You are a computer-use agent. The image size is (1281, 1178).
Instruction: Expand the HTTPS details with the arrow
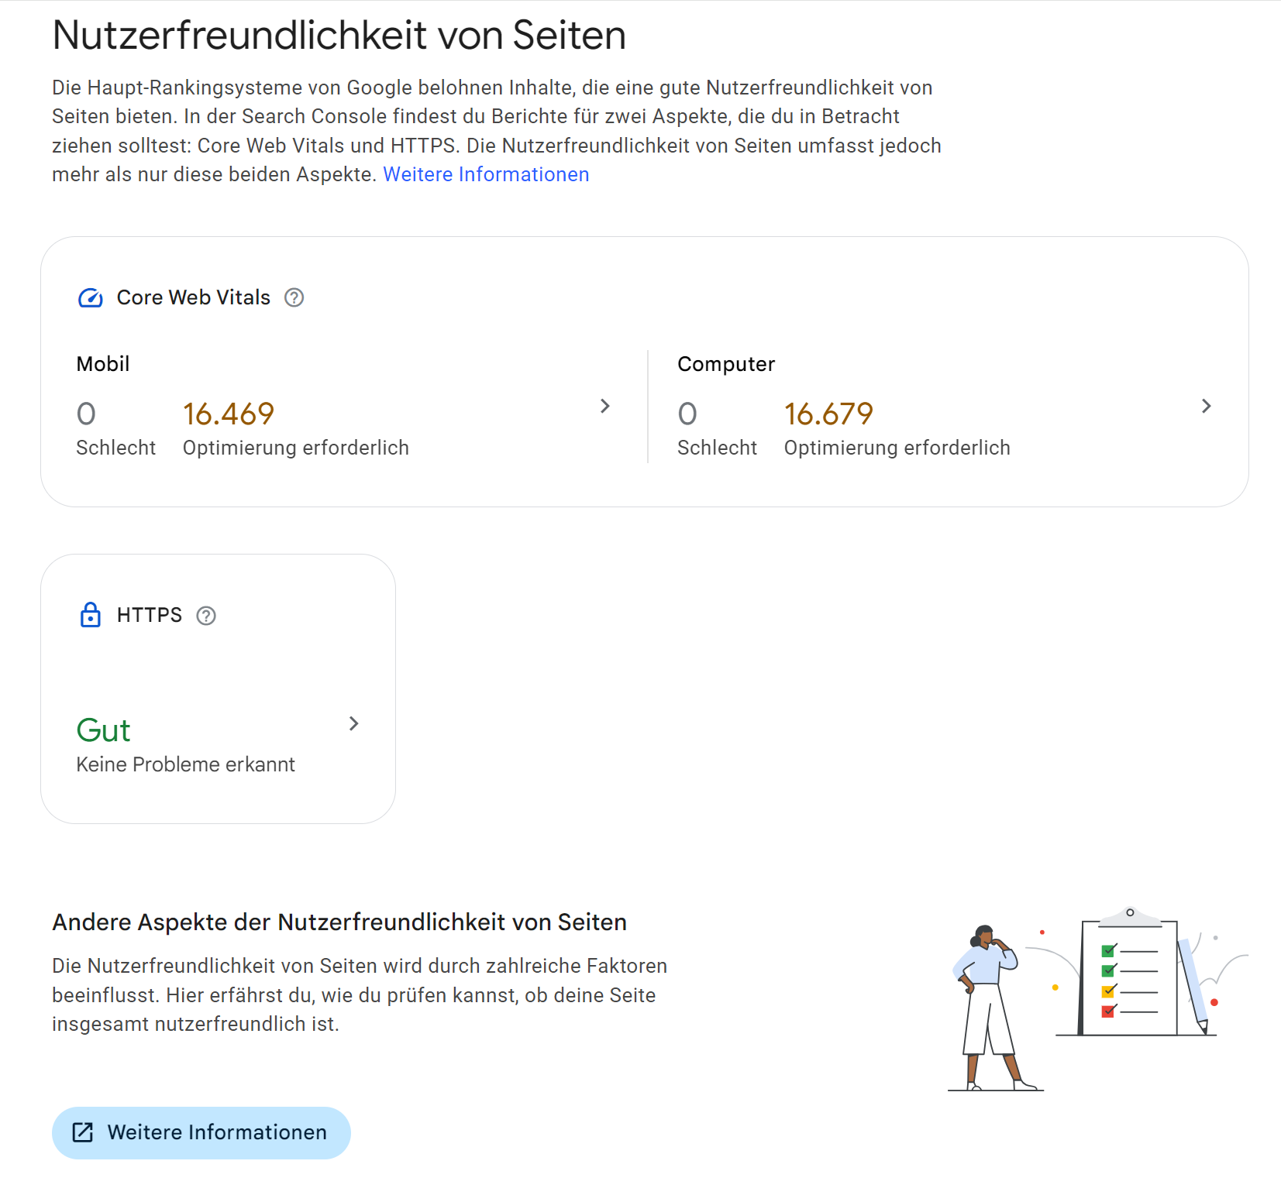[354, 723]
